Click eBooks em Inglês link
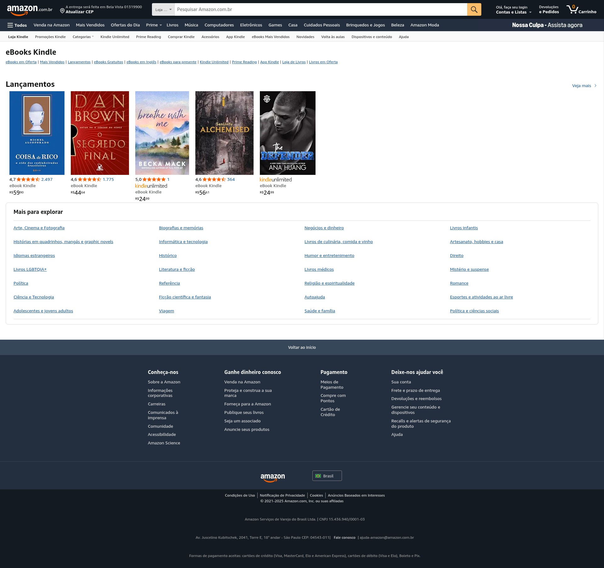This screenshot has width=604, height=568. coord(141,62)
